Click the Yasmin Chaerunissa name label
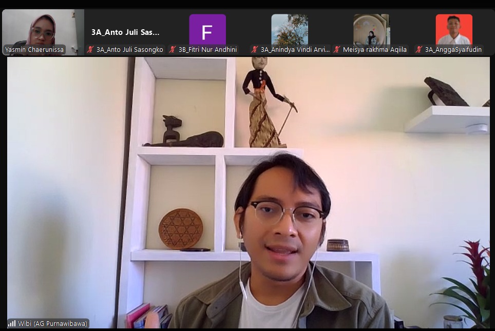Image resolution: width=495 pixels, height=331 pixels. (35, 50)
